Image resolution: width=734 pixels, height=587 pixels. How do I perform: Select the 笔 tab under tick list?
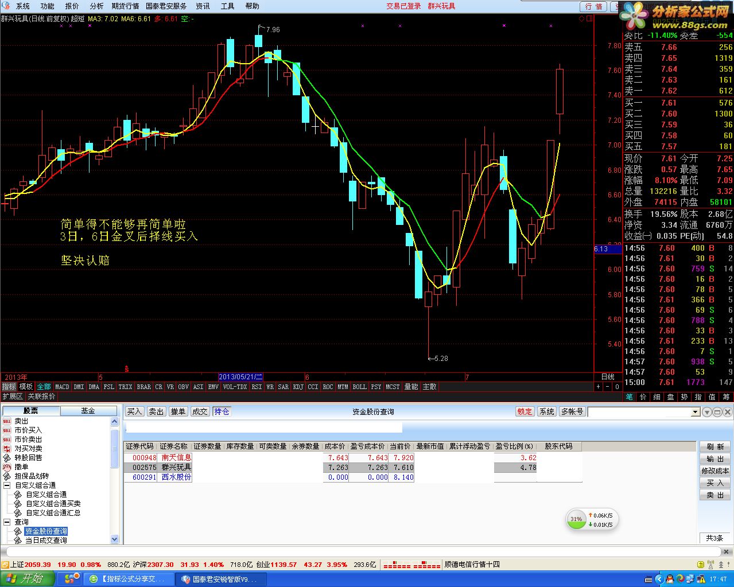tap(629, 396)
